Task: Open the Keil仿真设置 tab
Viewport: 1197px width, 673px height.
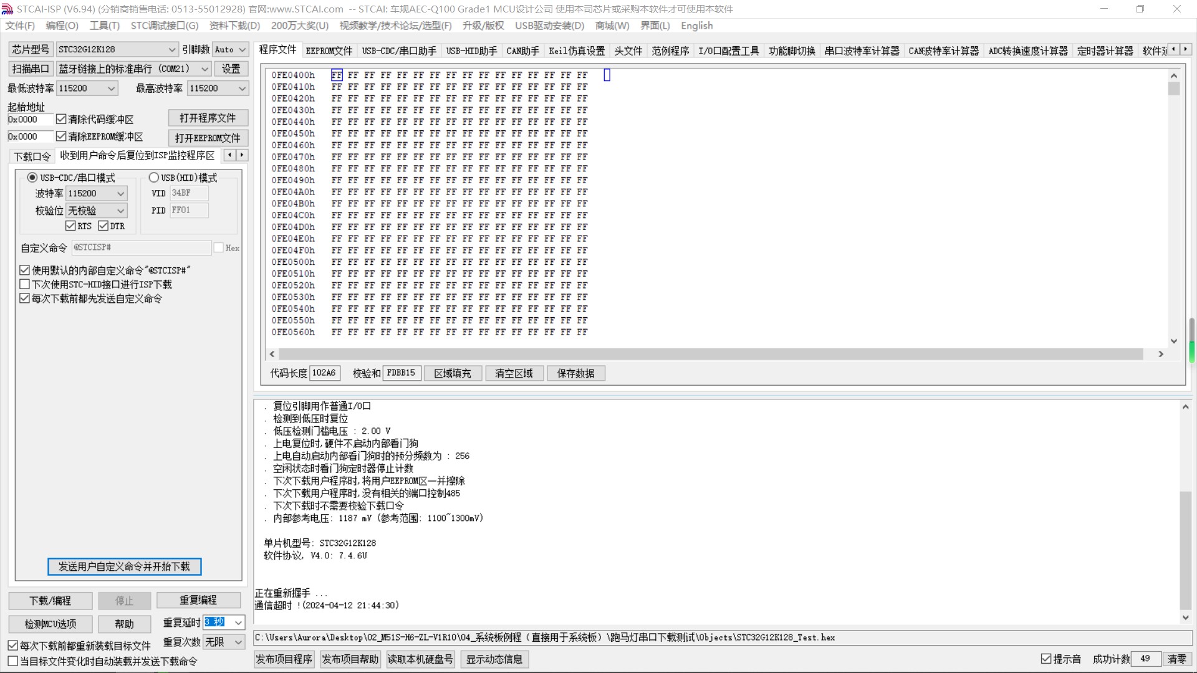Action: click(577, 51)
